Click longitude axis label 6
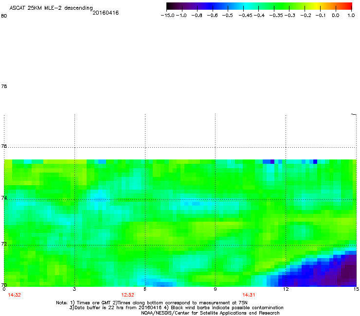Viewport: 360px width, 316px height. pyautogui.click(x=145, y=289)
